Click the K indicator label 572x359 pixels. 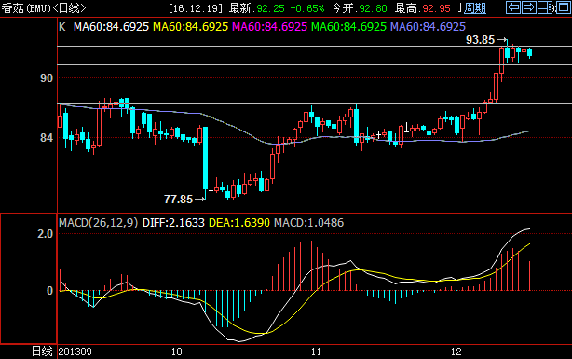pos(62,27)
